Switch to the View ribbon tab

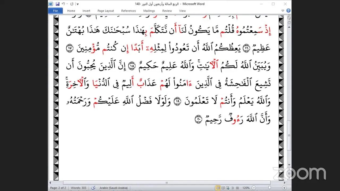pos(182,11)
